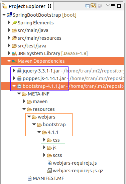The image size is (126, 184).
Task: Click the jquery jar file icon
Action: [x=19, y=71]
